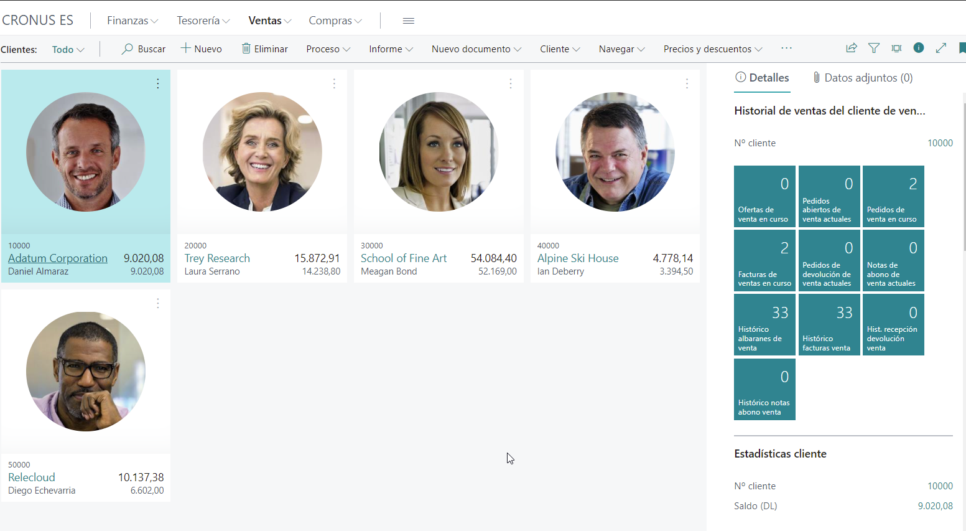Expand the Navegar dropdown

tap(622, 49)
